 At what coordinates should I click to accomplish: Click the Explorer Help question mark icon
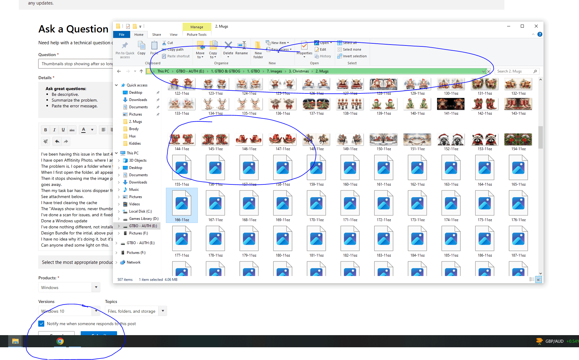click(x=540, y=34)
